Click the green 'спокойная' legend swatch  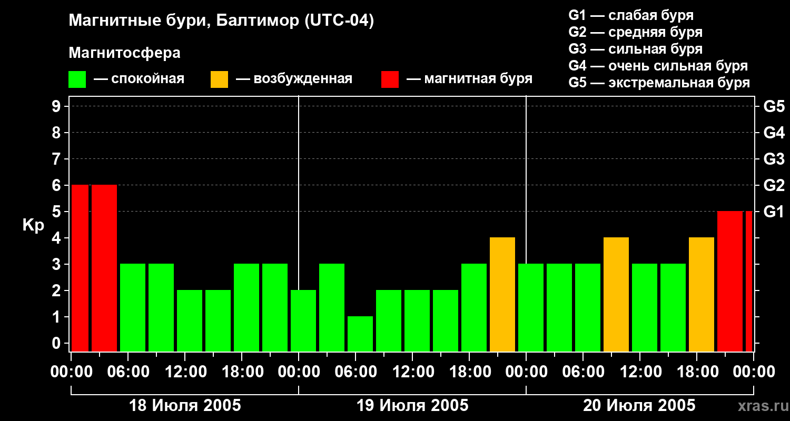tap(77, 79)
